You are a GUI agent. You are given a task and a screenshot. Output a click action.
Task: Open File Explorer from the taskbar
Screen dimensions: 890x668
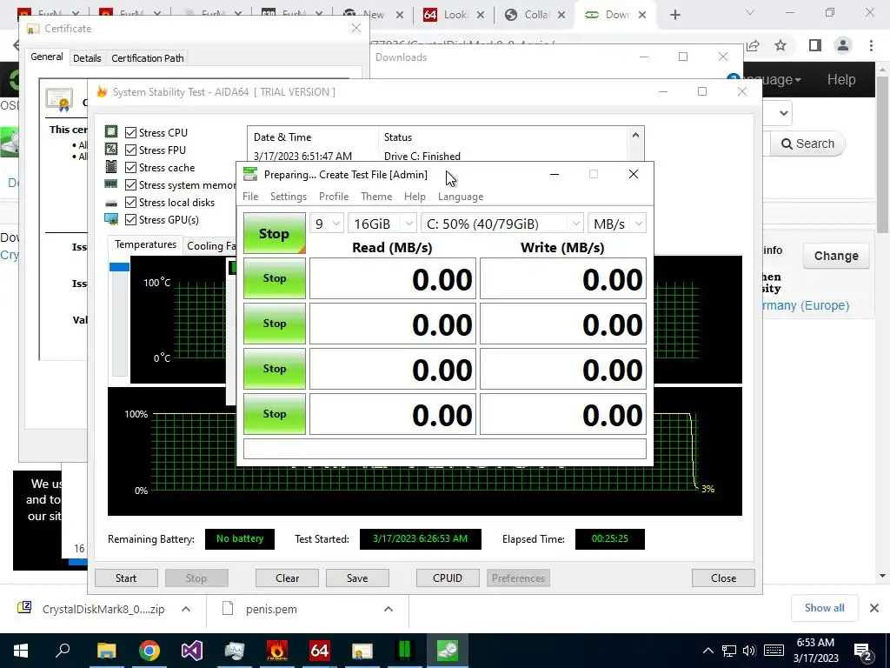point(106,651)
